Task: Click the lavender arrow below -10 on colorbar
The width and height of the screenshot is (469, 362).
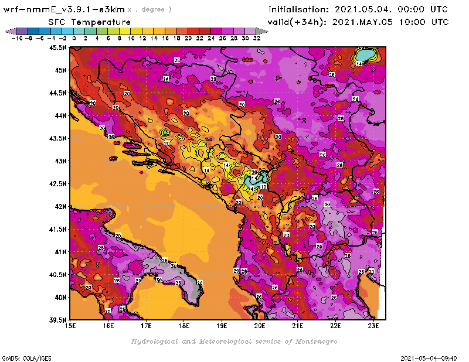Action: tap(11, 31)
